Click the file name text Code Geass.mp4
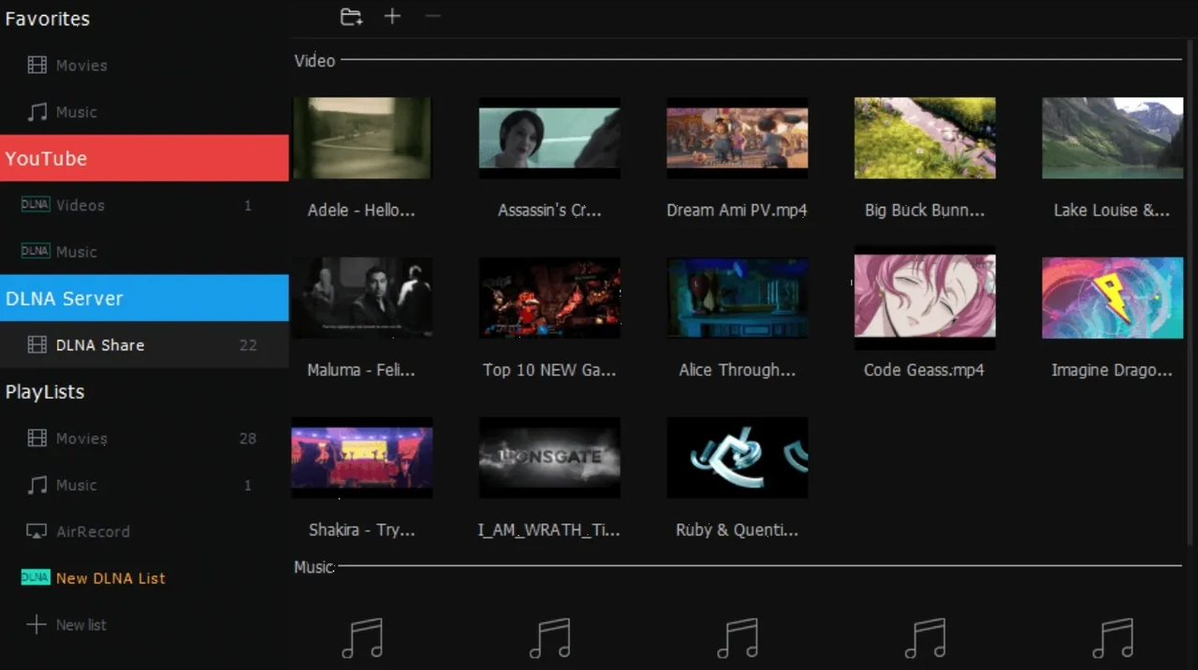The image size is (1198, 670). pos(924,371)
